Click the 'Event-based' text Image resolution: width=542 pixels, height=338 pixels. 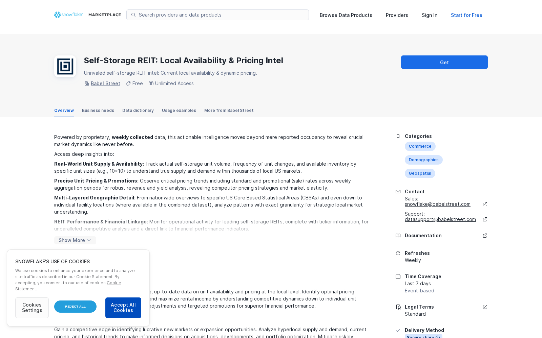coord(419,291)
